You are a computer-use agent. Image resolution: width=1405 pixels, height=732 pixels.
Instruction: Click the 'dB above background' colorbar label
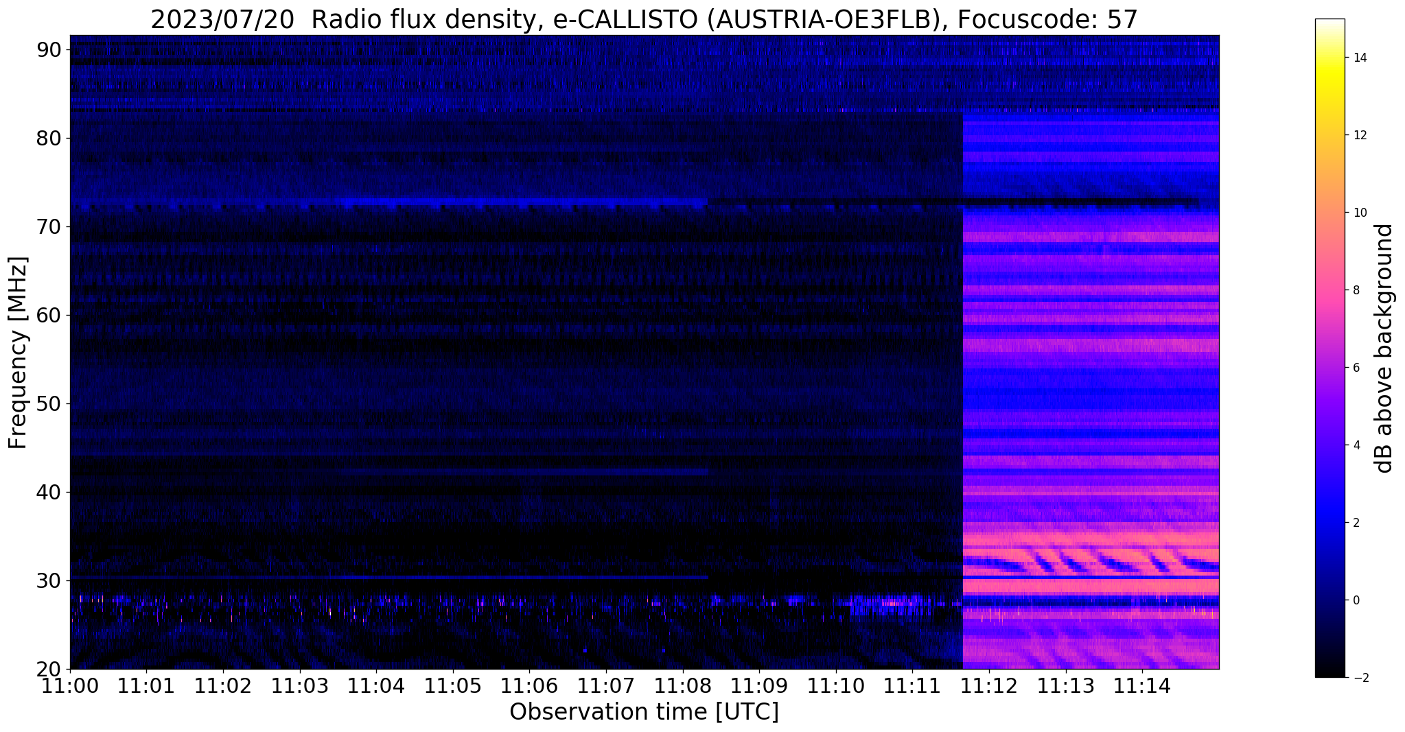(x=1384, y=348)
